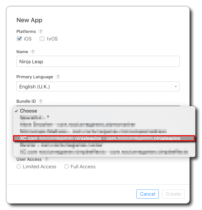Select the Limited Access radio button
Viewport: 202px width, 210px height.
pos(19,167)
